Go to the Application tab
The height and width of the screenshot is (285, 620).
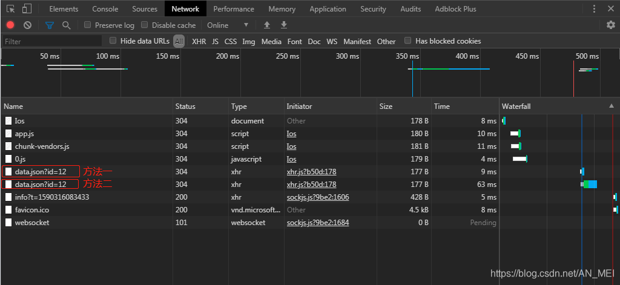(x=328, y=8)
